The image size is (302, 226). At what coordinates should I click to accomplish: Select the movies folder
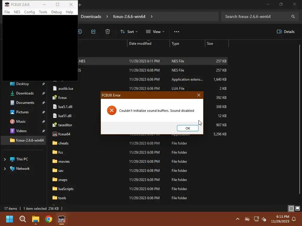[64, 162]
